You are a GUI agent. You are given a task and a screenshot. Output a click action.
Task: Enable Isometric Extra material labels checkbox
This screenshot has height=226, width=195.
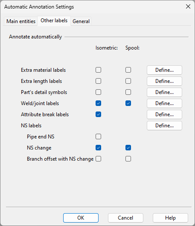(98, 70)
